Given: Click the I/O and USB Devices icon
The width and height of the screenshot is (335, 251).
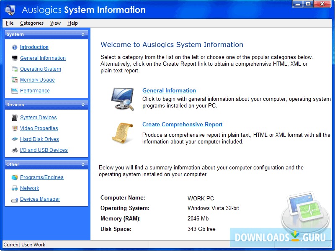Looking at the screenshot, I should point(15,150).
